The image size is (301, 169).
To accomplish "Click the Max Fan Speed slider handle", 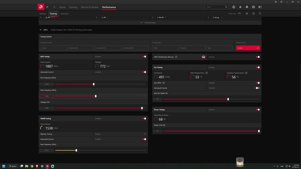I will pos(228,99).
